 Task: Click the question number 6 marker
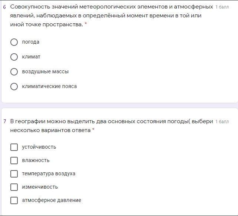point(4,7)
